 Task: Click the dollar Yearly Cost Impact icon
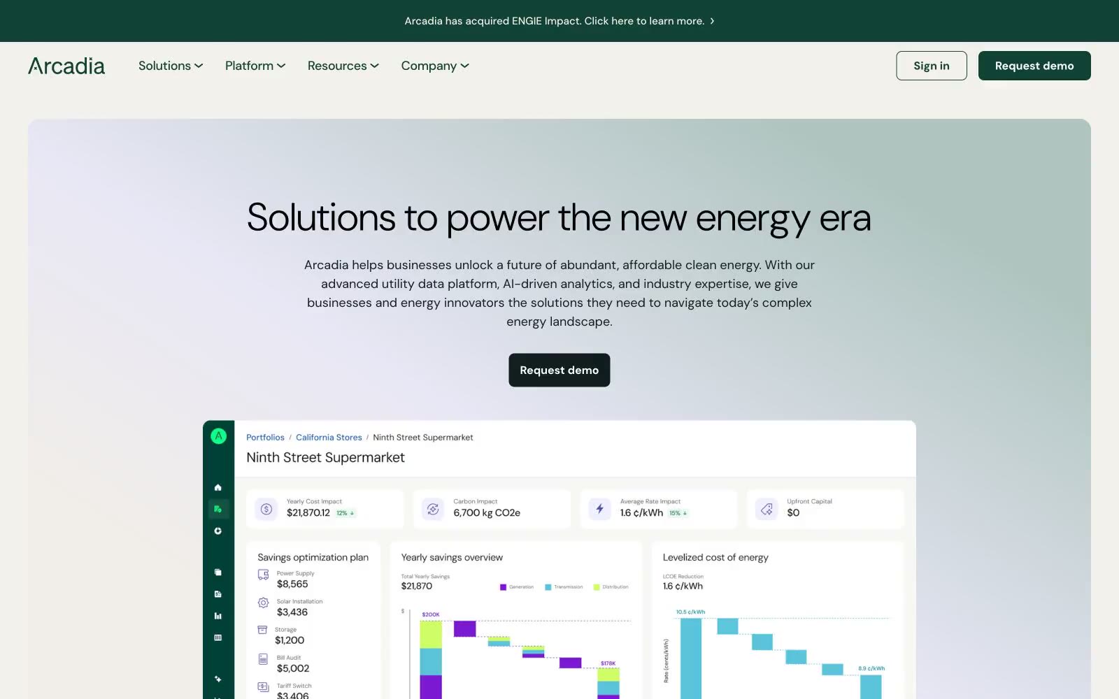coord(266,509)
